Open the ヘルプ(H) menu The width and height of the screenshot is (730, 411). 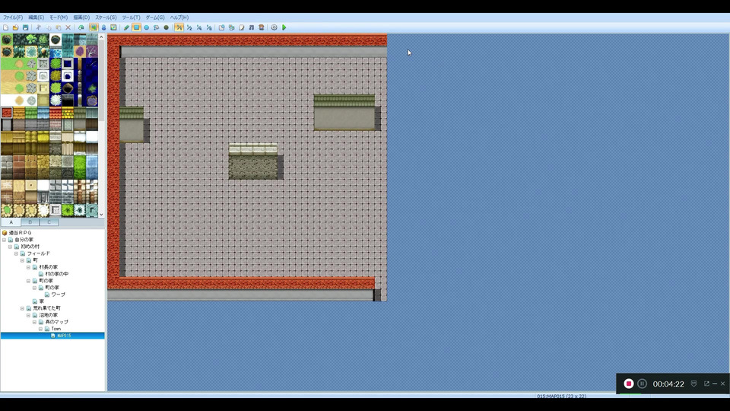click(179, 18)
